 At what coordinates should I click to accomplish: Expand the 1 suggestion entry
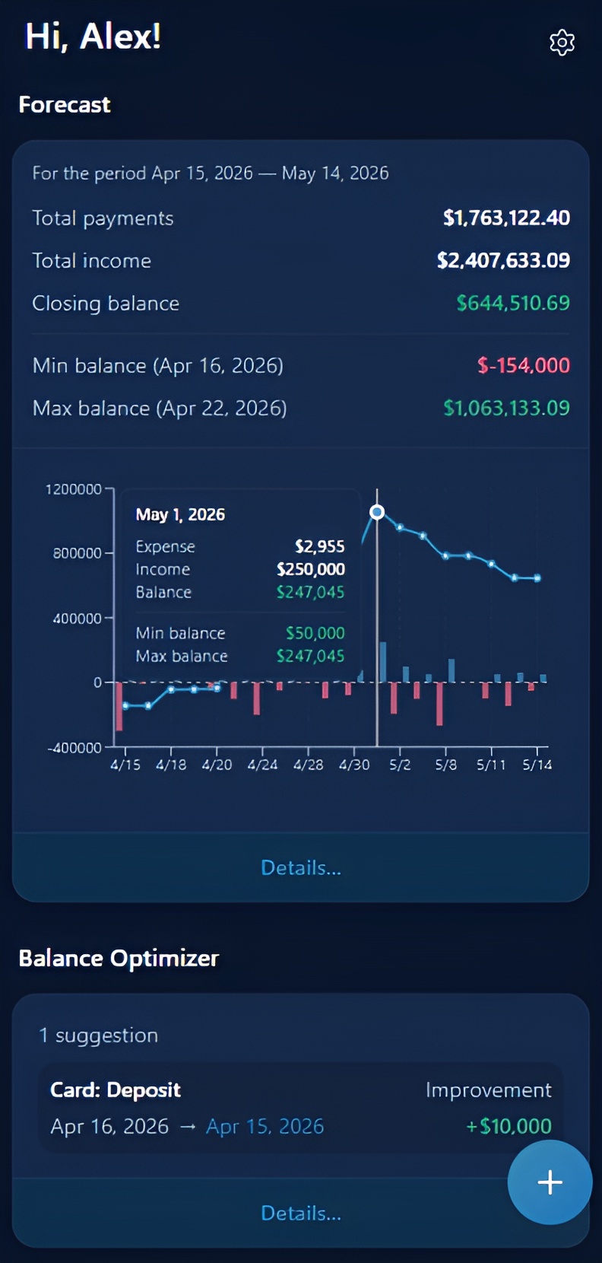pos(98,1035)
